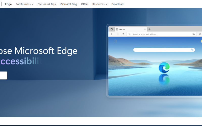The image size is (202, 126).
Task: Select the New tab tab in mockup
Action: coord(131,29)
